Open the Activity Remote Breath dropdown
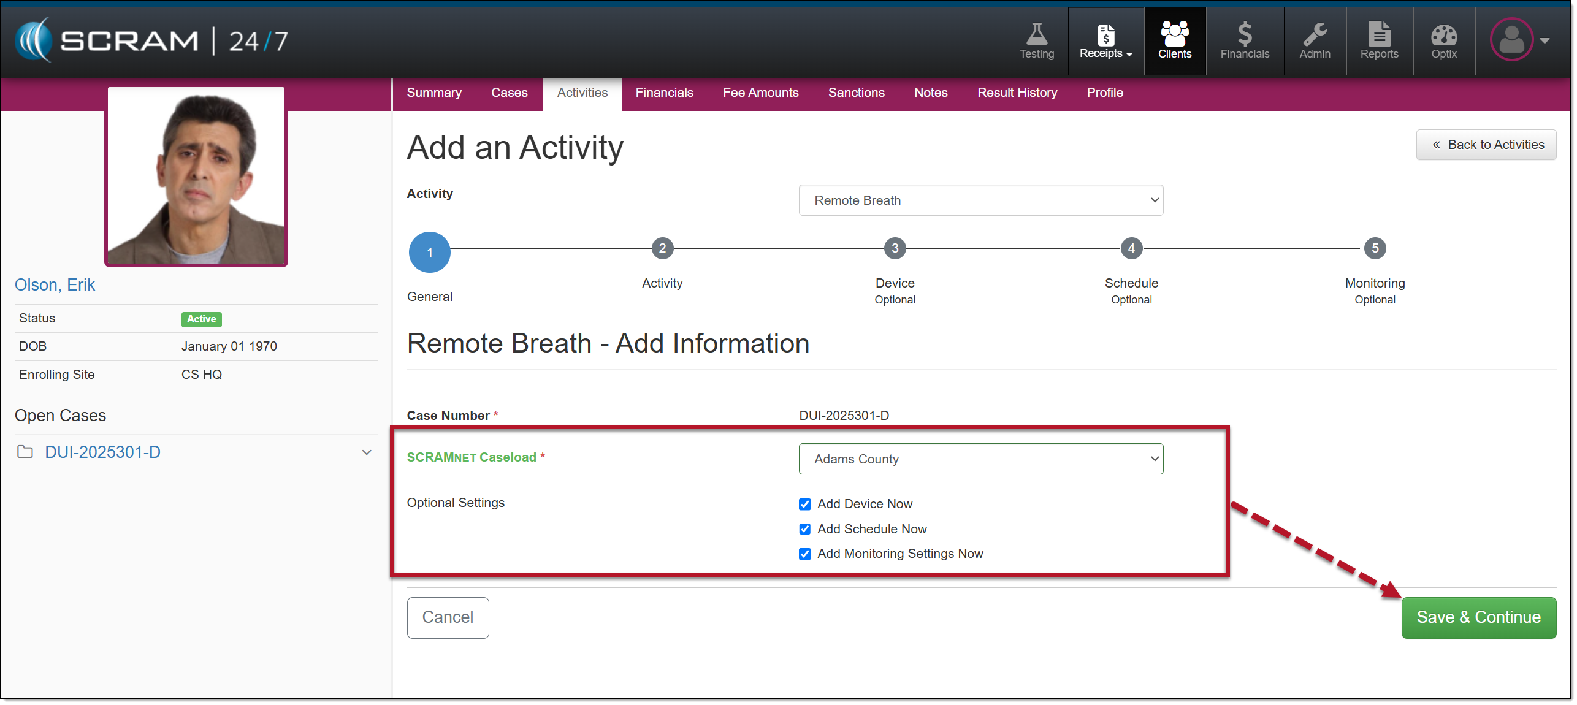The height and width of the screenshot is (705, 1577). [x=980, y=200]
